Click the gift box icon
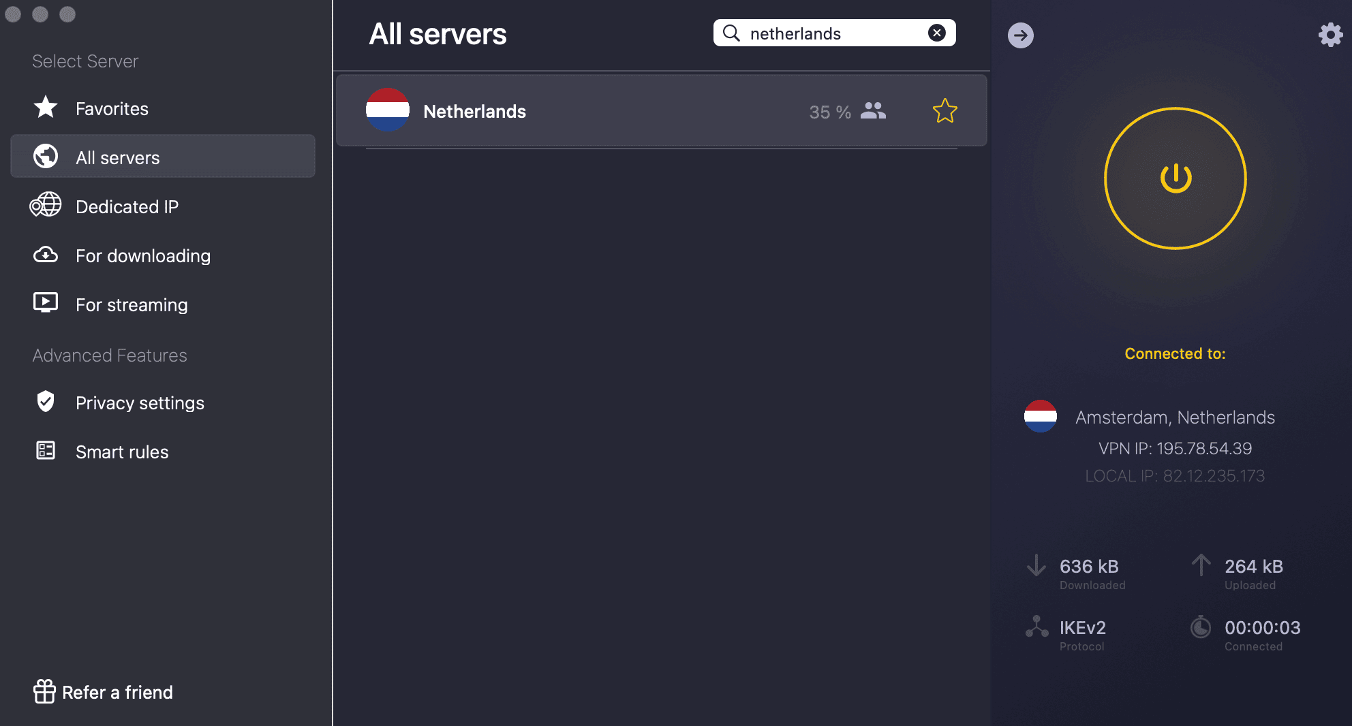1352x726 pixels. tap(44, 691)
